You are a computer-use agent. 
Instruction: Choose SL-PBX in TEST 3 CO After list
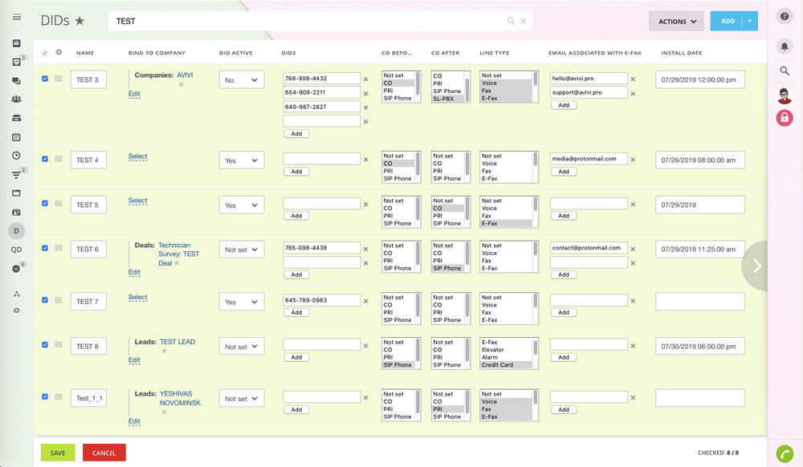tap(447, 99)
